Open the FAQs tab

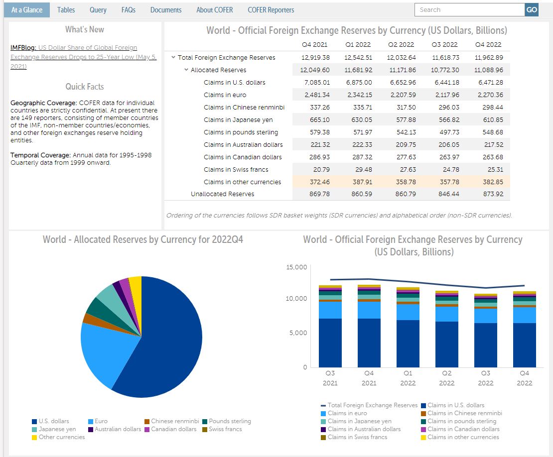click(128, 10)
